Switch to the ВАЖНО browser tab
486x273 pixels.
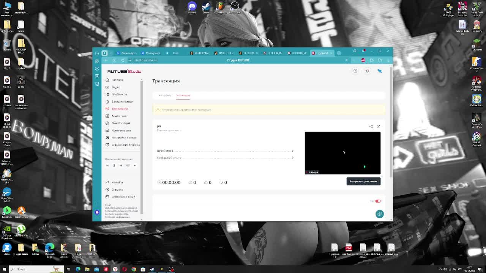[x=224, y=53]
